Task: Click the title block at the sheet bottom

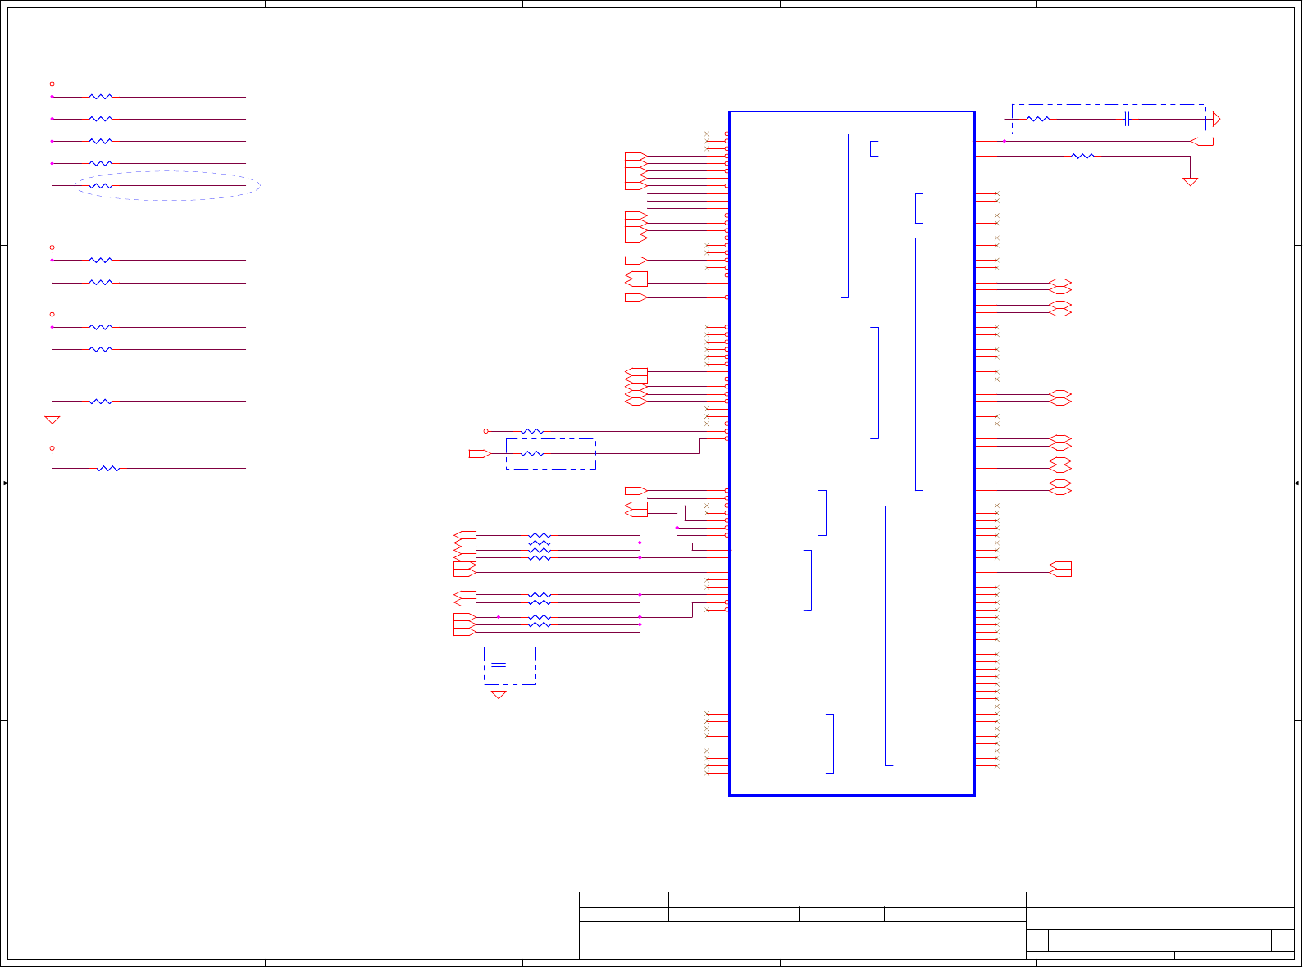Action: (x=936, y=925)
